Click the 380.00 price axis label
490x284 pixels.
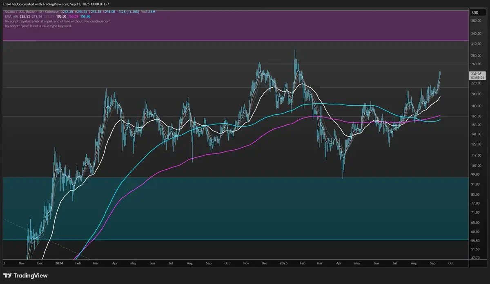476,20
